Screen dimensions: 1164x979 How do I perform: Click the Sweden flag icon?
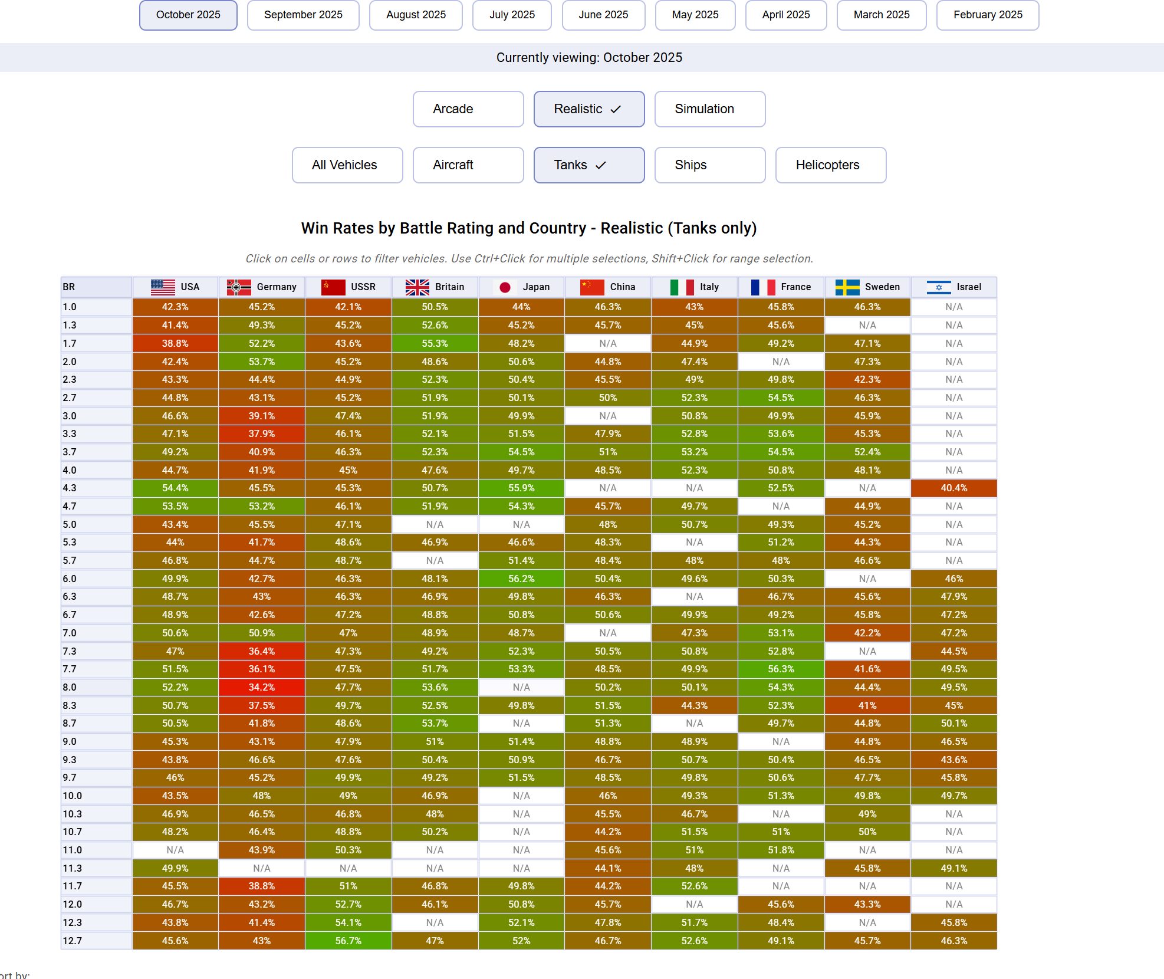pos(847,287)
